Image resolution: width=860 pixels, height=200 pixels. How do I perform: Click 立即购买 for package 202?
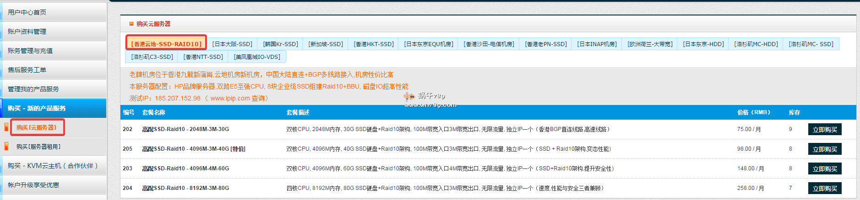pos(824,130)
